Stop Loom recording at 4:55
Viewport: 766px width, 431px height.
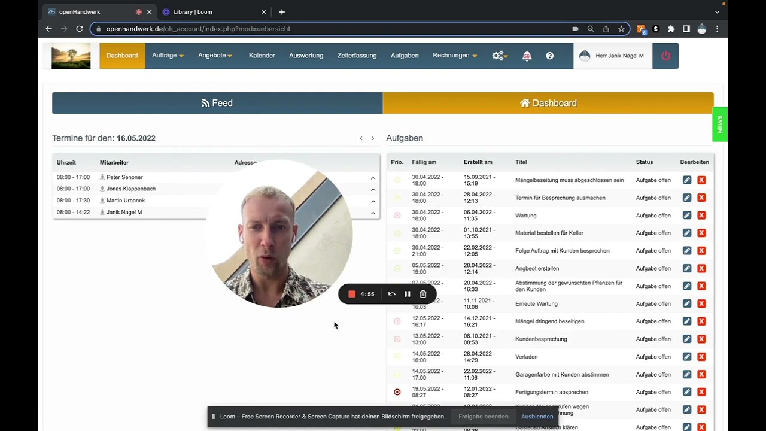pos(352,294)
